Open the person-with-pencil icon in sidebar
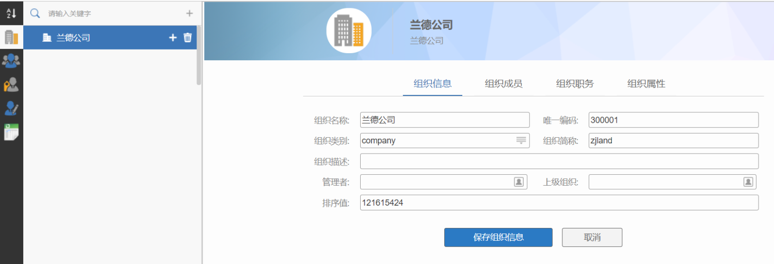774x264 pixels. click(11, 108)
